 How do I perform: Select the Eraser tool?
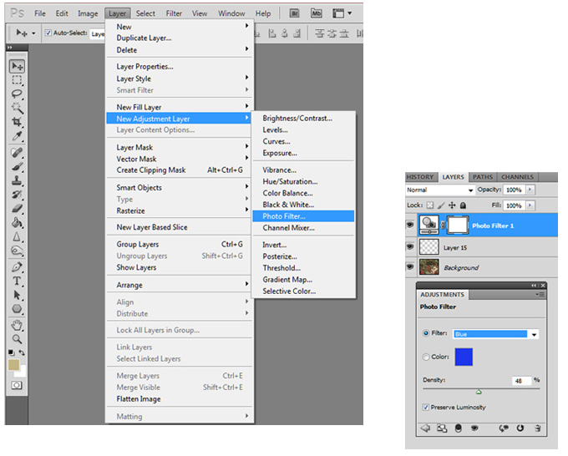click(17, 208)
